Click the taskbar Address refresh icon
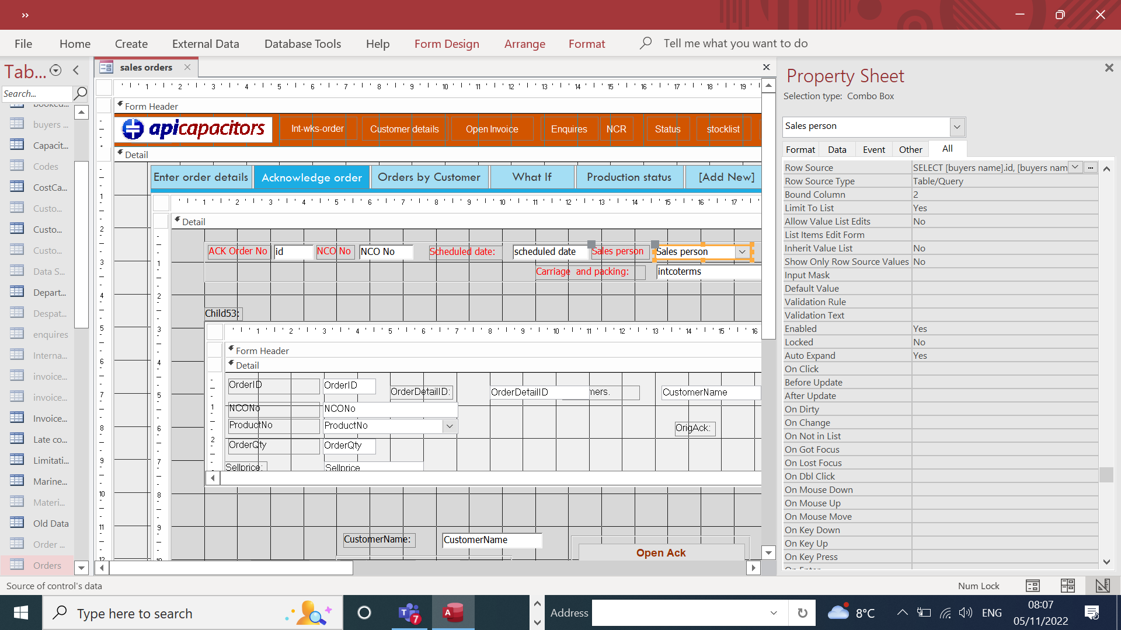The height and width of the screenshot is (630, 1121). pos(802,613)
